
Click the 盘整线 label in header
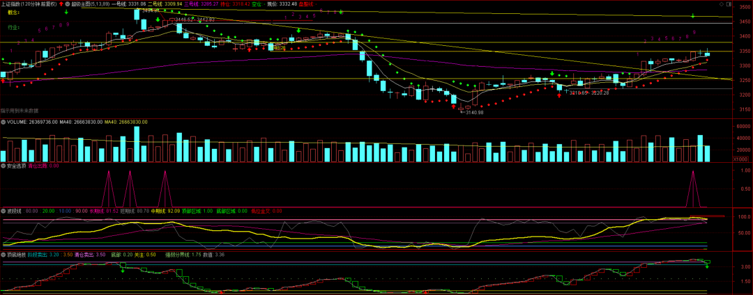click(x=307, y=4)
